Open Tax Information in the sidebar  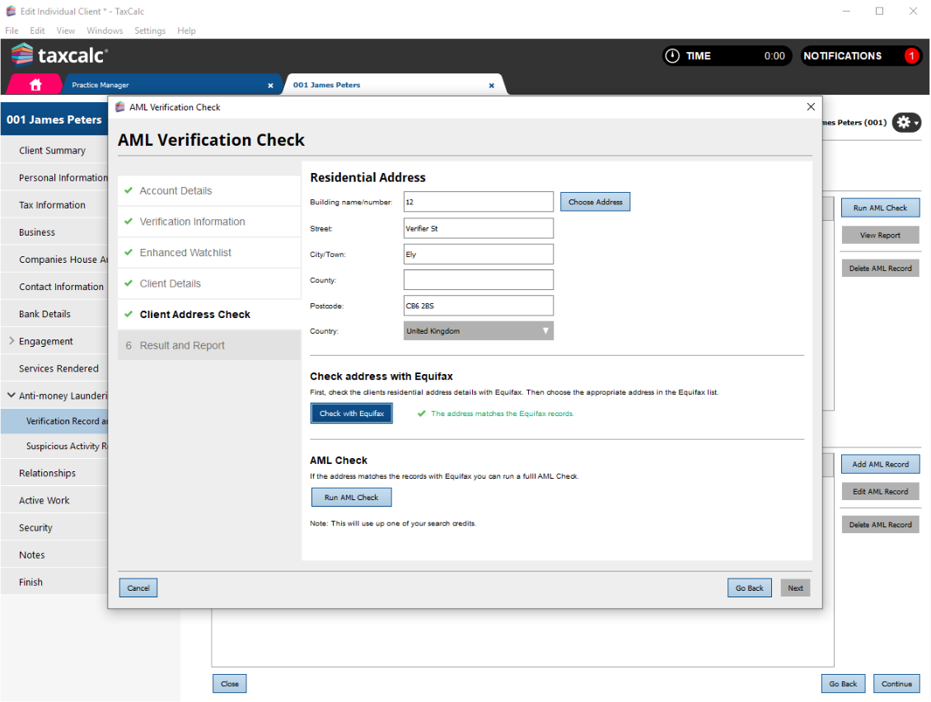tap(54, 205)
